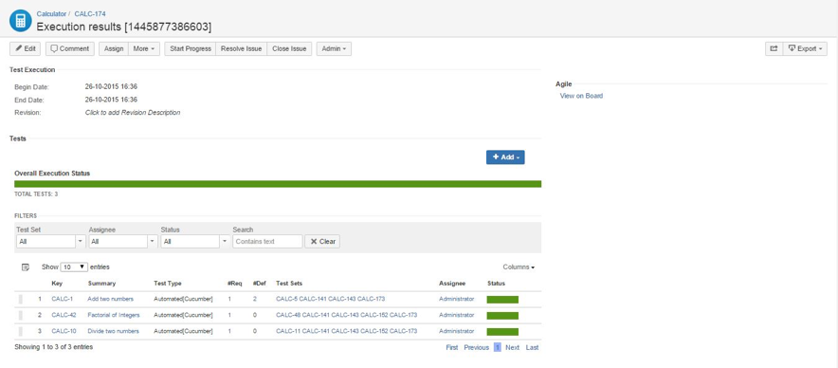Go to Next page of results
Viewport: 838px width, 368px height.
[x=513, y=348]
